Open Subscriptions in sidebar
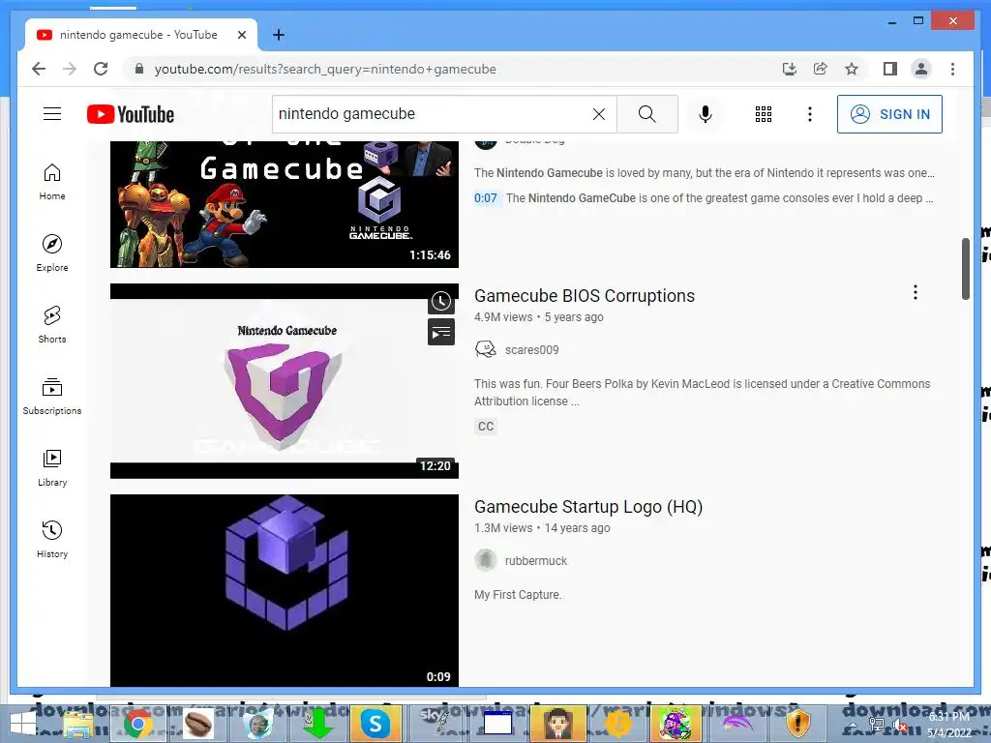Screen dimensions: 991x743 tap(52, 396)
